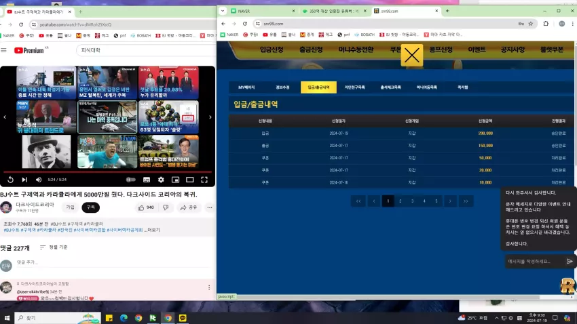Click the 200,000 amount in the 입금 row
577x324 pixels.
tap(485, 134)
